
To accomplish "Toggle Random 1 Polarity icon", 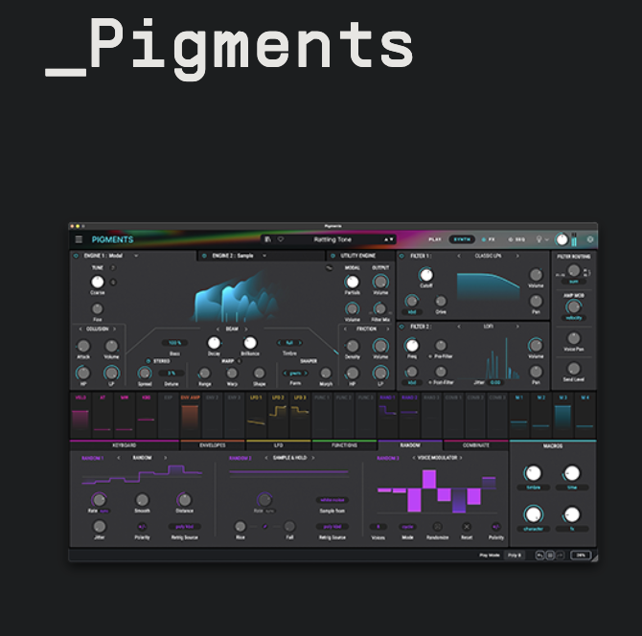I will [x=142, y=527].
